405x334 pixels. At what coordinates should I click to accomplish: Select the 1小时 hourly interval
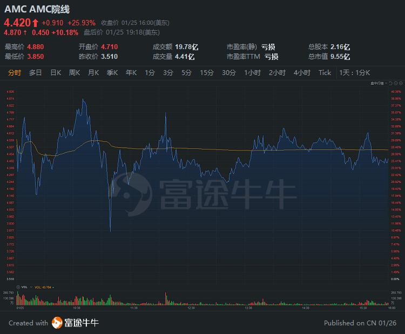252,73
